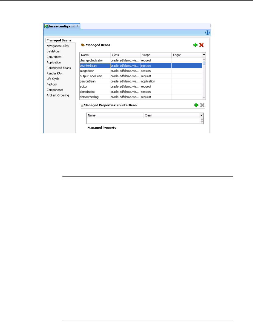Open Render Kits section

pyautogui.click(x=54, y=73)
